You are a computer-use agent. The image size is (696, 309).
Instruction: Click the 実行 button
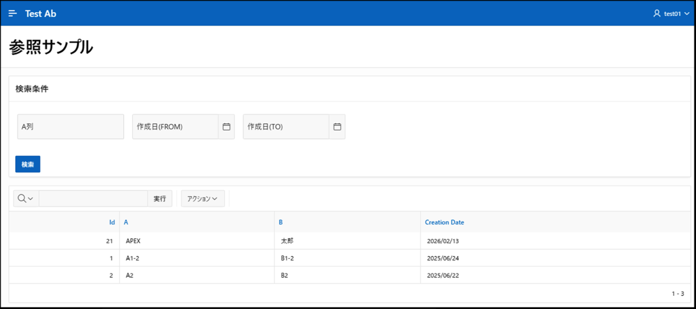pyautogui.click(x=159, y=199)
